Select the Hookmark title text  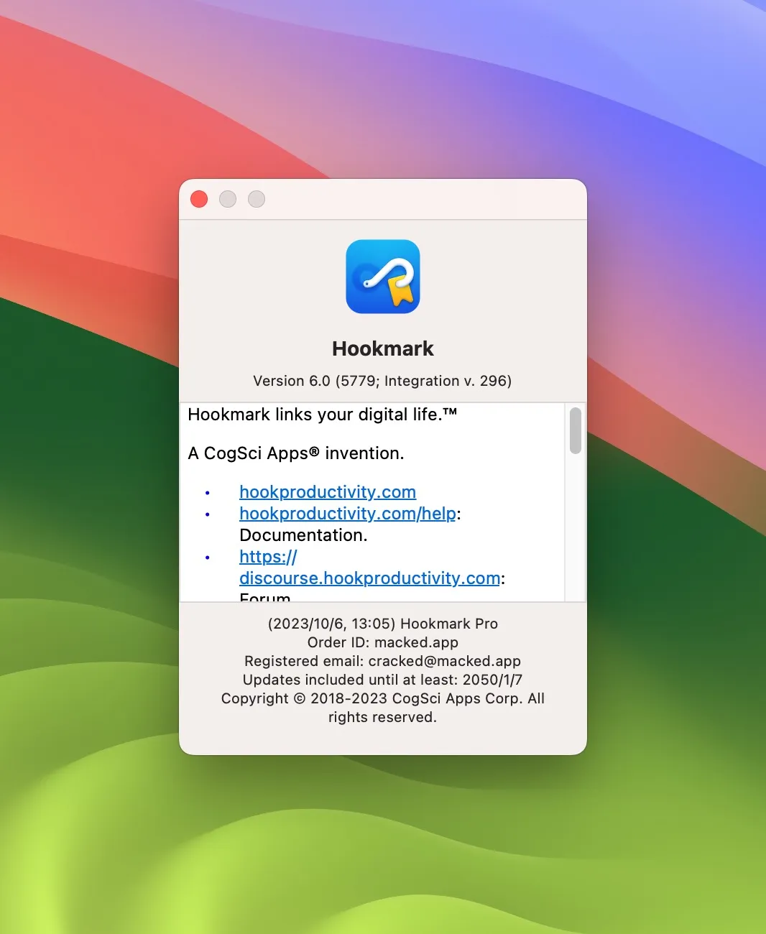click(x=382, y=348)
